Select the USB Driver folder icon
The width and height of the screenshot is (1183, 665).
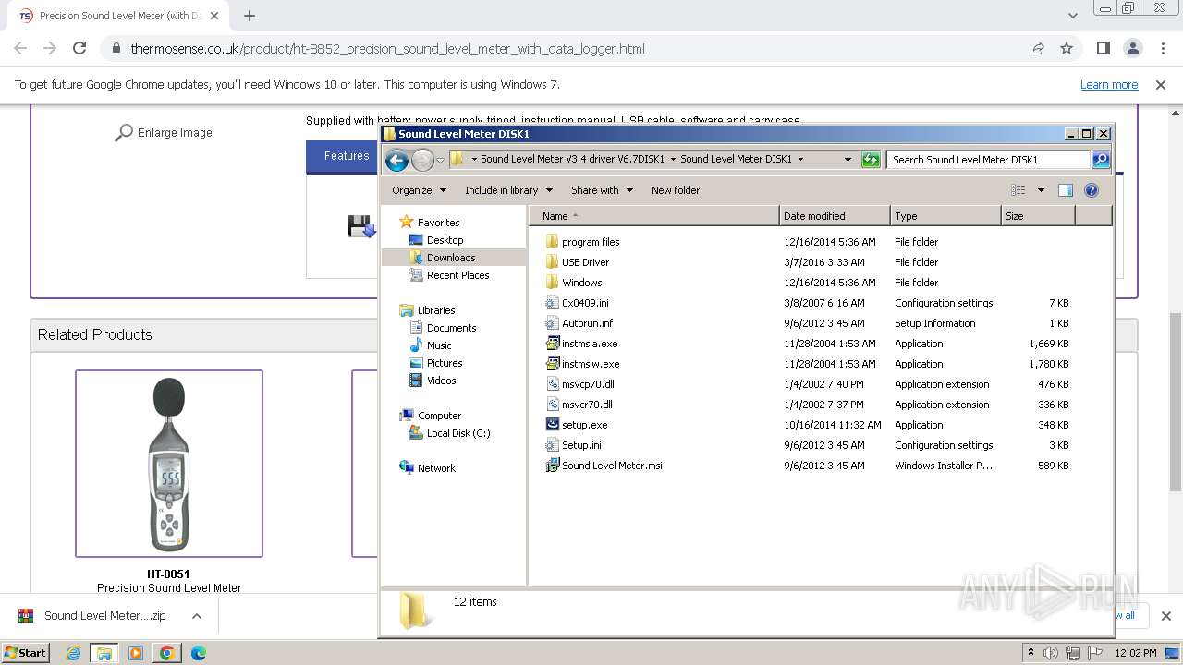[x=552, y=262]
